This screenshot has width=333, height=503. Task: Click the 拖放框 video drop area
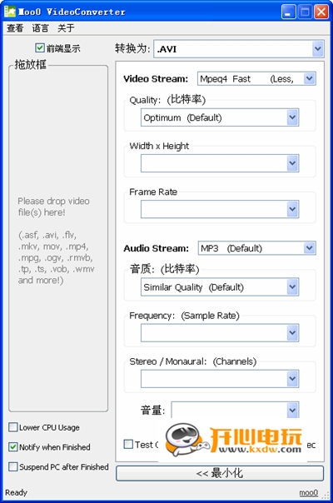coord(58,238)
